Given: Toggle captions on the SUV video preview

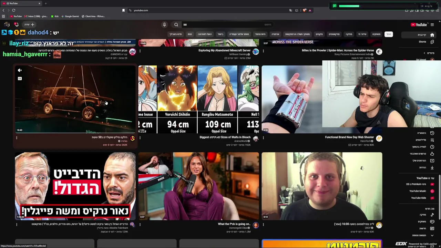Looking at the screenshot, I should tap(20, 79).
